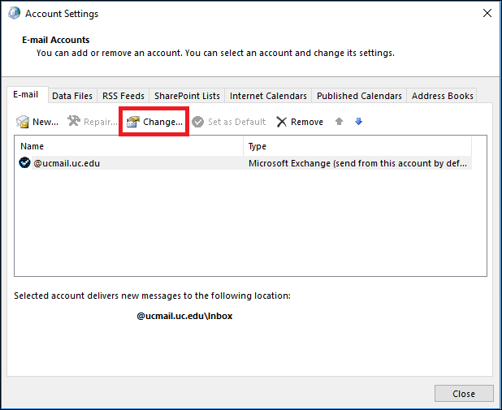The height and width of the screenshot is (410, 502).
Task: Click the @ucmail.uc.edu\Inbox delivery location text
Action: point(184,316)
